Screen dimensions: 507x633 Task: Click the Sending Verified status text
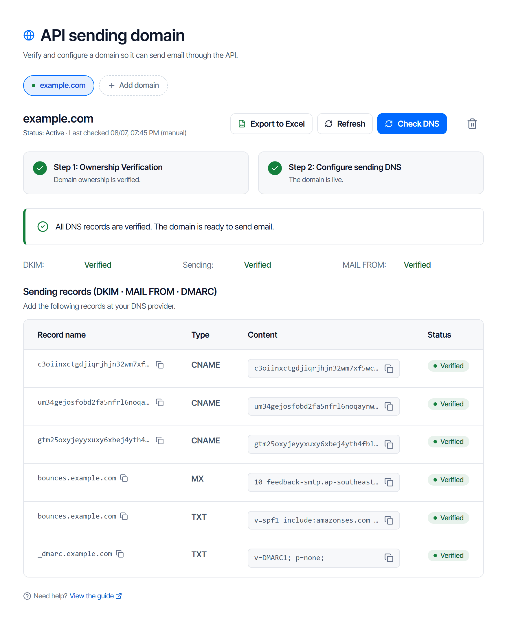[x=258, y=265]
